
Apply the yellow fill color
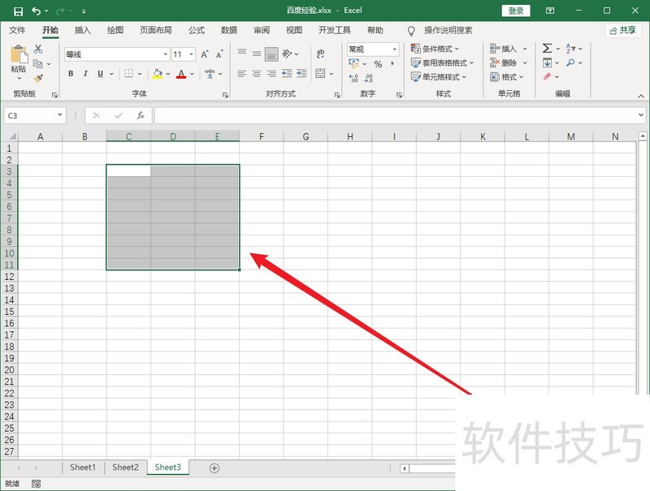pyautogui.click(x=158, y=74)
